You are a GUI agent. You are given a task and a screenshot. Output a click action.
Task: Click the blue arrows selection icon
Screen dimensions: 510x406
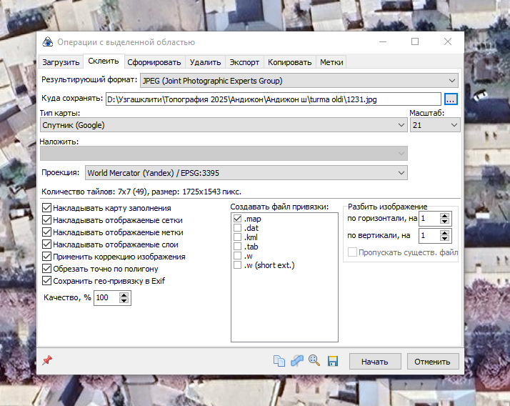point(296,361)
